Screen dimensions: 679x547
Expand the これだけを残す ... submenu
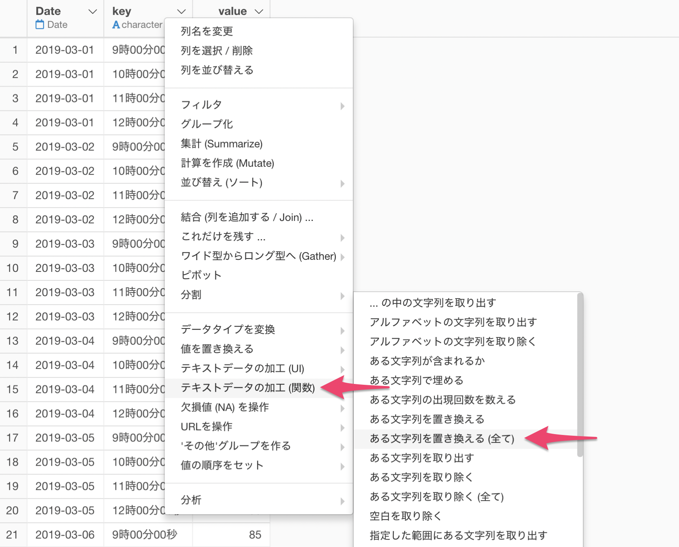[x=259, y=237]
